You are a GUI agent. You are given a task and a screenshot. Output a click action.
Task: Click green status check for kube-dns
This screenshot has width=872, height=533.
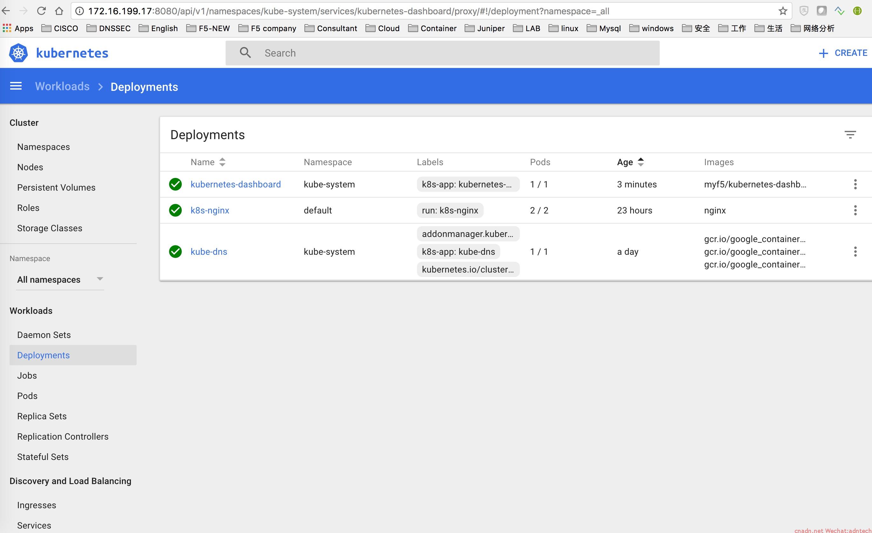tap(175, 252)
